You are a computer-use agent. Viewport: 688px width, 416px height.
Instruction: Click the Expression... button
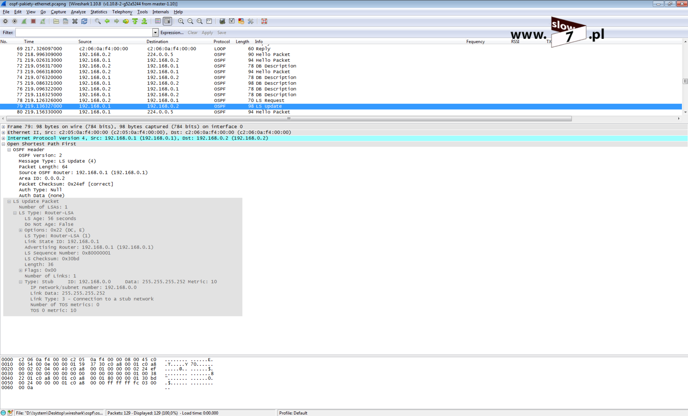pyautogui.click(x=172, y=33)
